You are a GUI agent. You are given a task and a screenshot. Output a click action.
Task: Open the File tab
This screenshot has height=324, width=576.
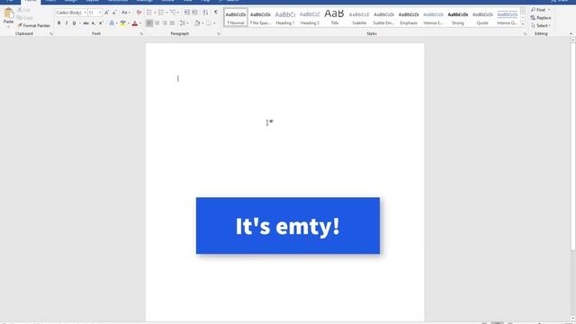click(x=10, y=1)
